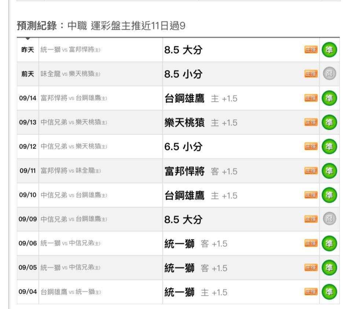Click the 前天 date cell
Image resolution: width=346 pixels, height=309 pixels.
(27, 74)
